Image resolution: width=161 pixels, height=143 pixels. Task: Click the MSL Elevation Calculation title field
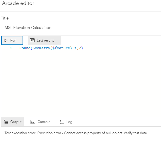(x=81, y=28)
